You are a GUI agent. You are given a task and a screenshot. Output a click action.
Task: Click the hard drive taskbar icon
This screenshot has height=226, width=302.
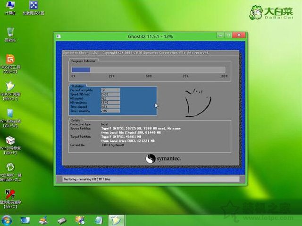tap(62, 220)
